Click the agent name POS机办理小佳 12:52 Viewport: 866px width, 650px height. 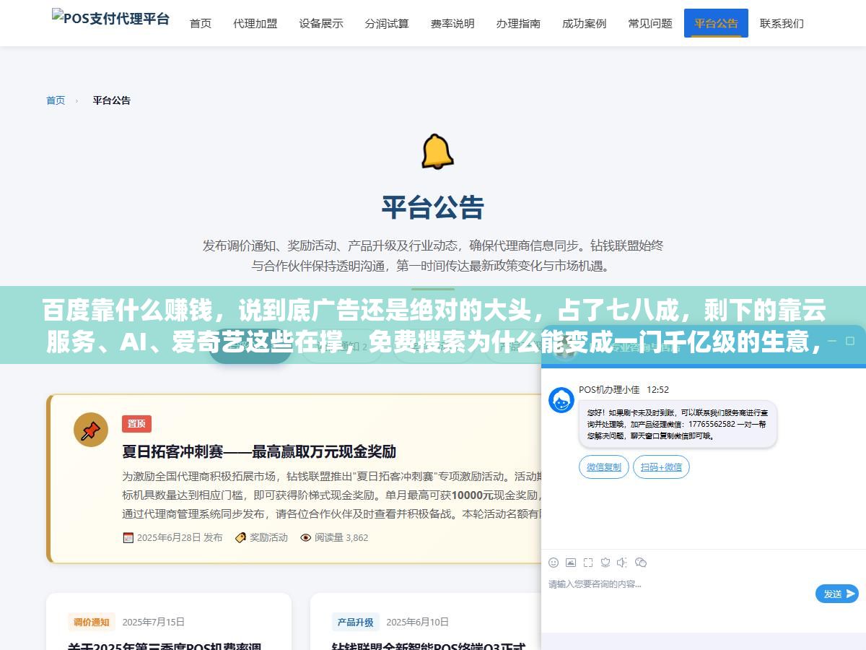[624, 390]
